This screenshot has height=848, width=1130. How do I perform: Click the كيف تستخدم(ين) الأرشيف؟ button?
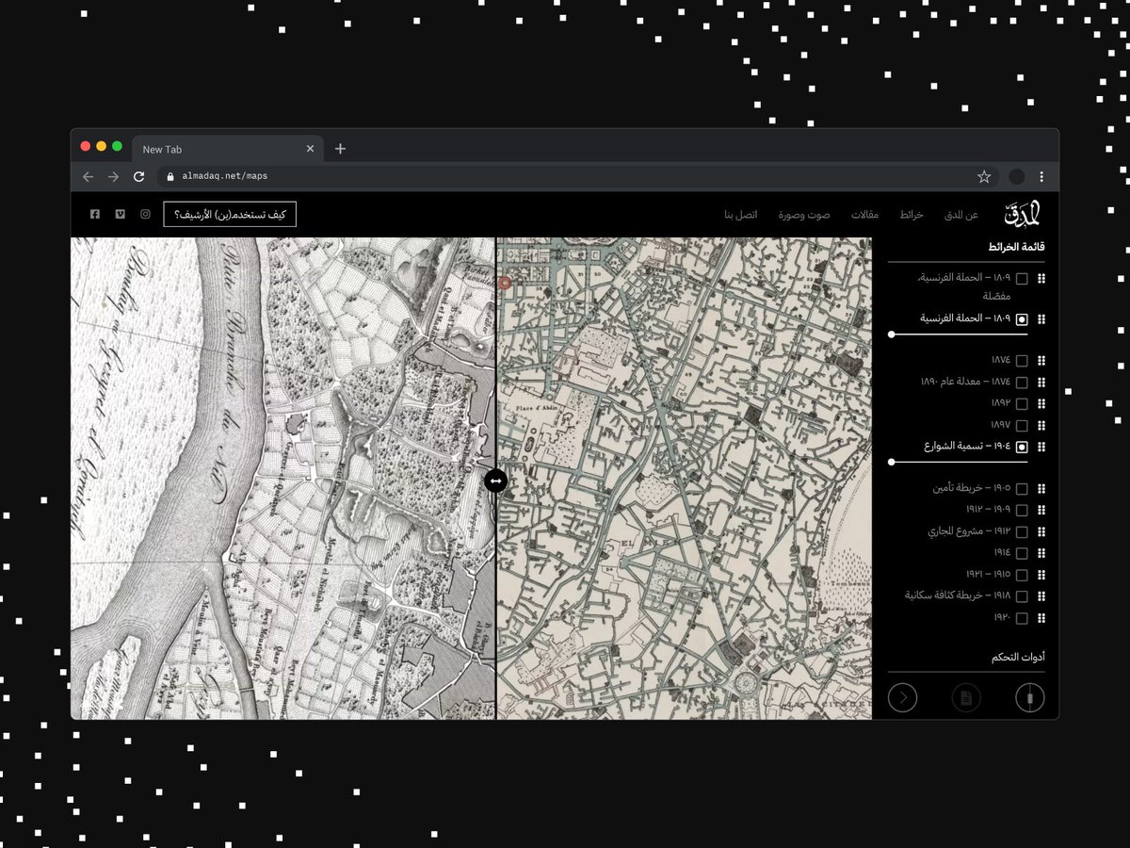230,215
